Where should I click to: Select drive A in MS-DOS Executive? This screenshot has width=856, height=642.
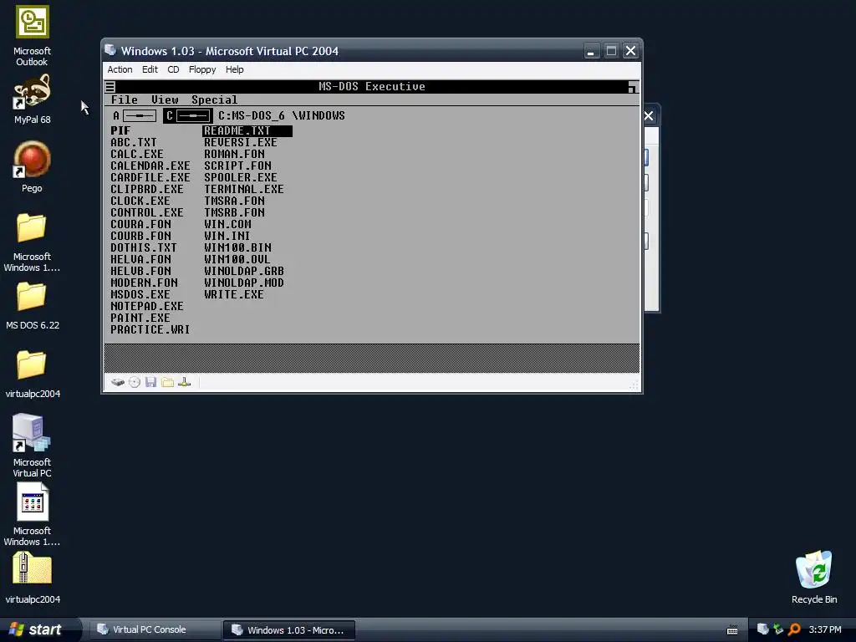click(x=134, y=115)
